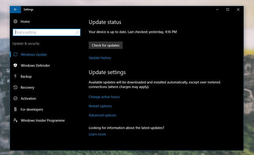Image resolution: width=254 pixels, height=155 pixels.
Task: Open Windows Defender settings
Action: tap(35, 65)
